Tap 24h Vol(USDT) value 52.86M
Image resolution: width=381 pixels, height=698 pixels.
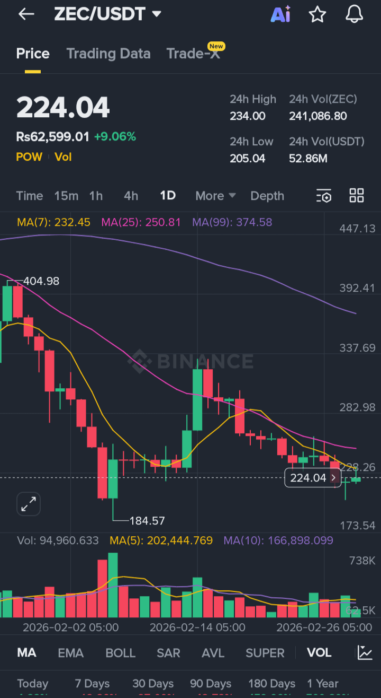(307, 159)
